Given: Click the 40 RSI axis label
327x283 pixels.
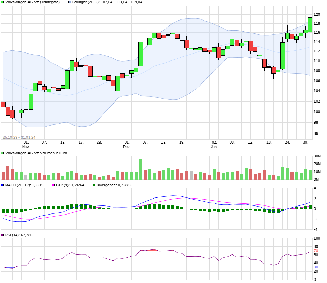Looking at the screenshot, I should pos(316,263).
